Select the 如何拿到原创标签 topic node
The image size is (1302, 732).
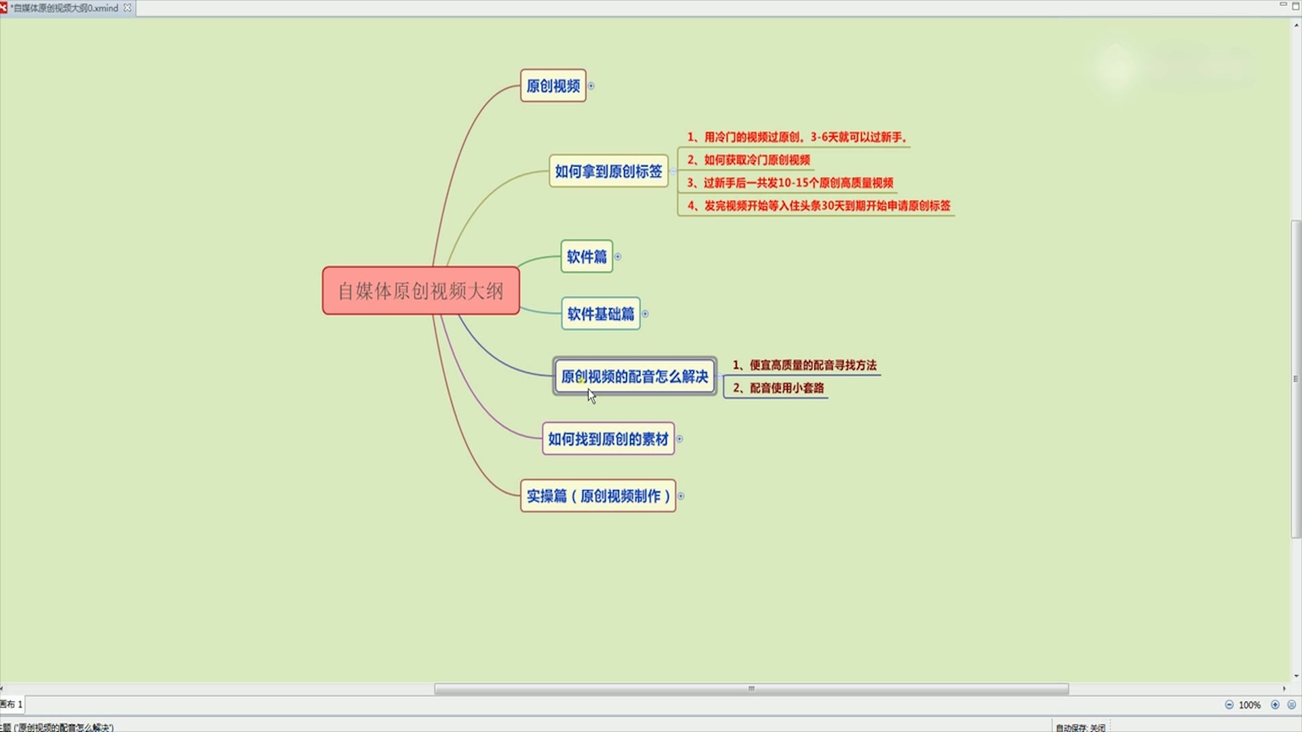pos(608,171)
